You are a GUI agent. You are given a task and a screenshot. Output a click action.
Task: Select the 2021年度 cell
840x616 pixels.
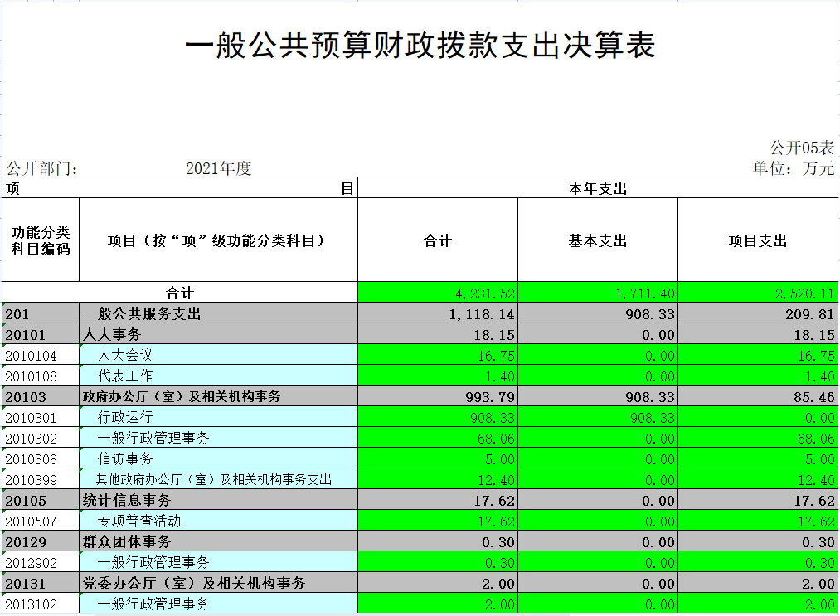[219, 168]
